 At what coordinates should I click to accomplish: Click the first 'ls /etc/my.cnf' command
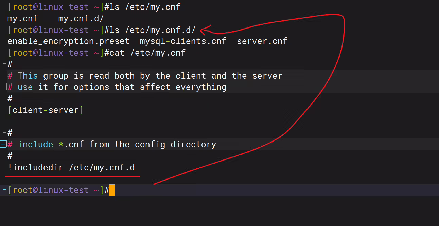click(142, 7)
